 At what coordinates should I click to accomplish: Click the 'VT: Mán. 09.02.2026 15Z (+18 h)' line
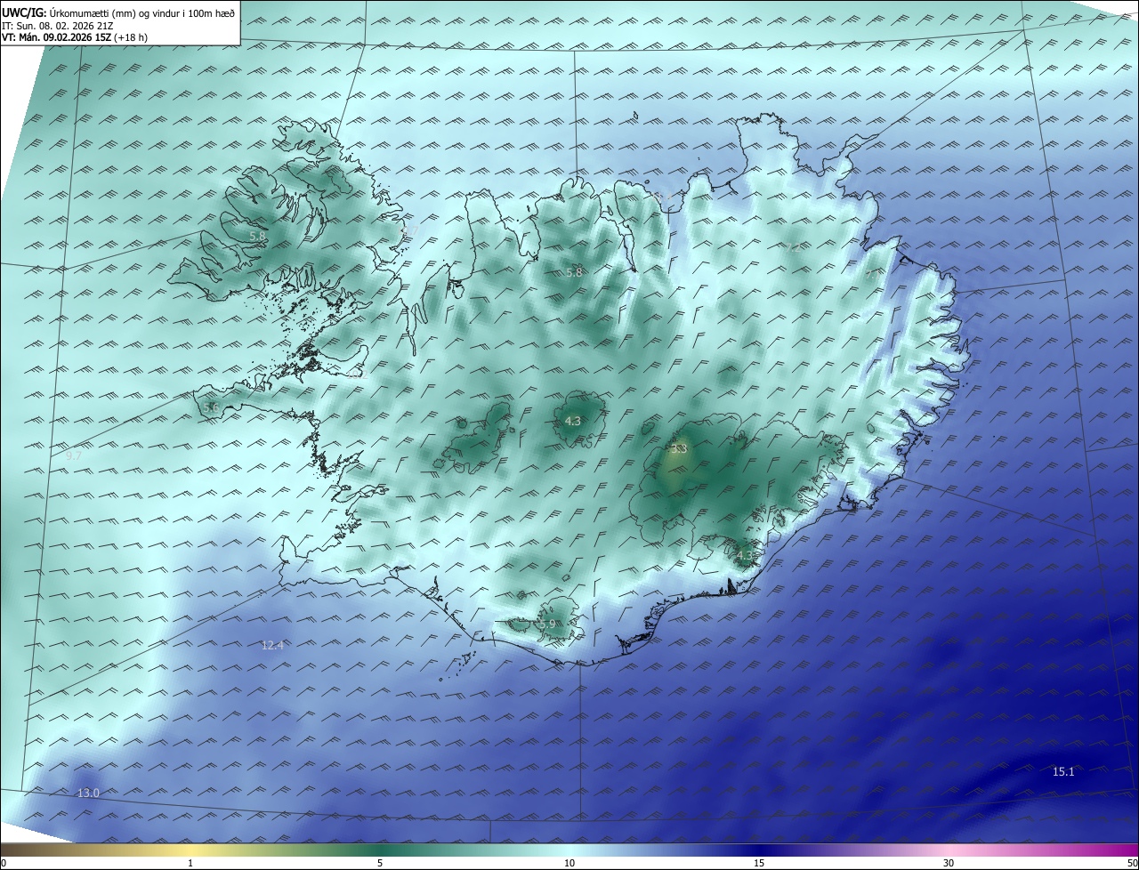75,37
